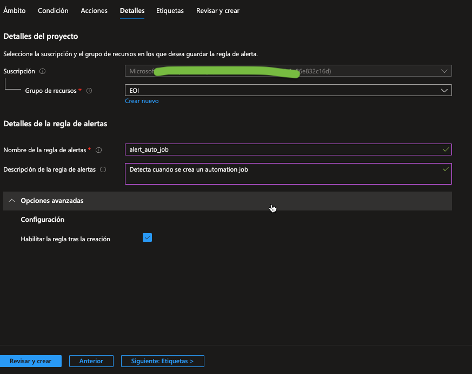Go to the Condición tab

[x=53, y=11]
